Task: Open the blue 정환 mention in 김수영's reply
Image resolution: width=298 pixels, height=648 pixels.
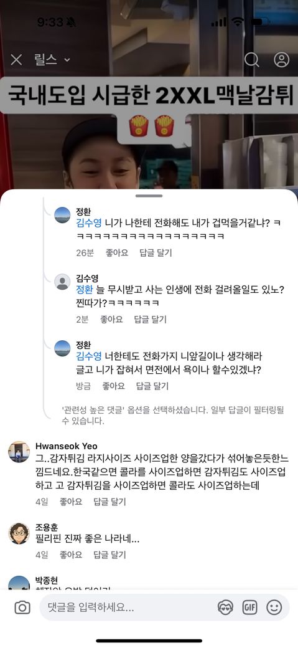Action: pyautogui.click(x=85, y=290)
